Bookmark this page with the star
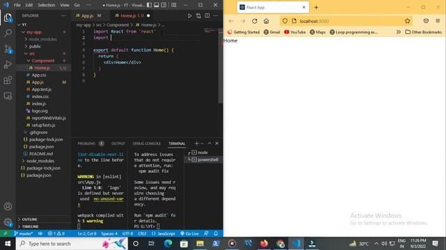The image size is (446, 250). coord(407,21)
